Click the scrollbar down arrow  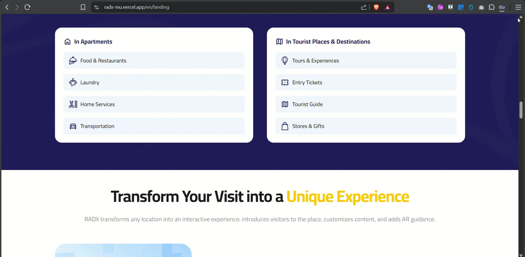(x=521, y=255)
